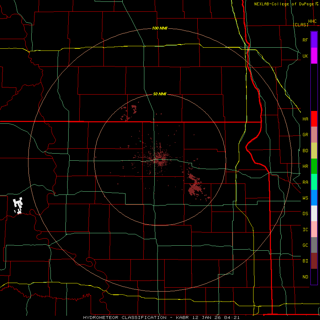This screenshot has width=320, height=320.
Task: Click the IC pink legend swatch
Action: point(314,229)
